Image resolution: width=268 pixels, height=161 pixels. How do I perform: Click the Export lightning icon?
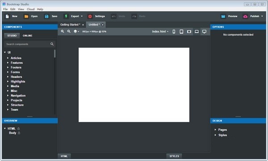[x=66, y=16]
